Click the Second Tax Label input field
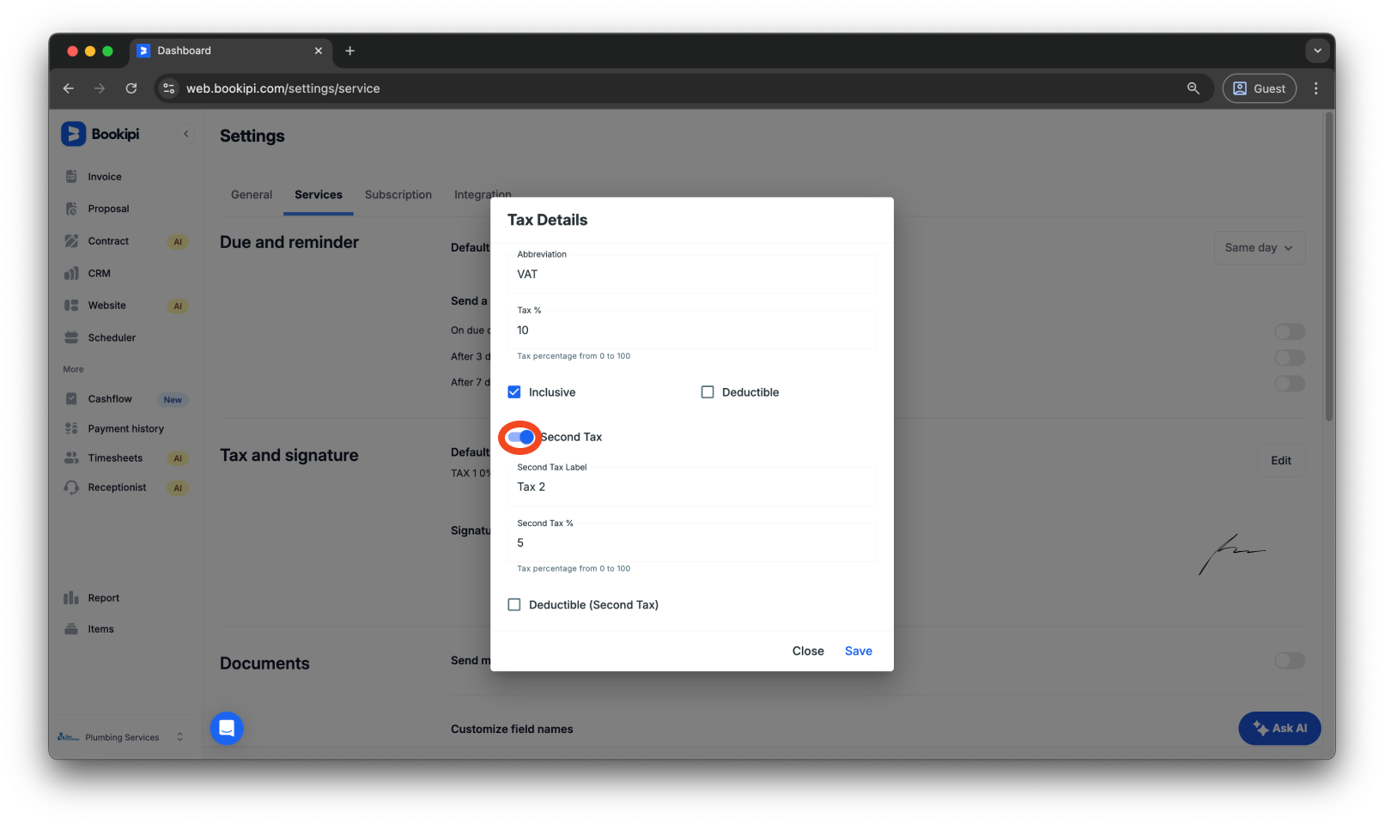The width and height of the screenshot is (1385, 824). pos(691,488)
